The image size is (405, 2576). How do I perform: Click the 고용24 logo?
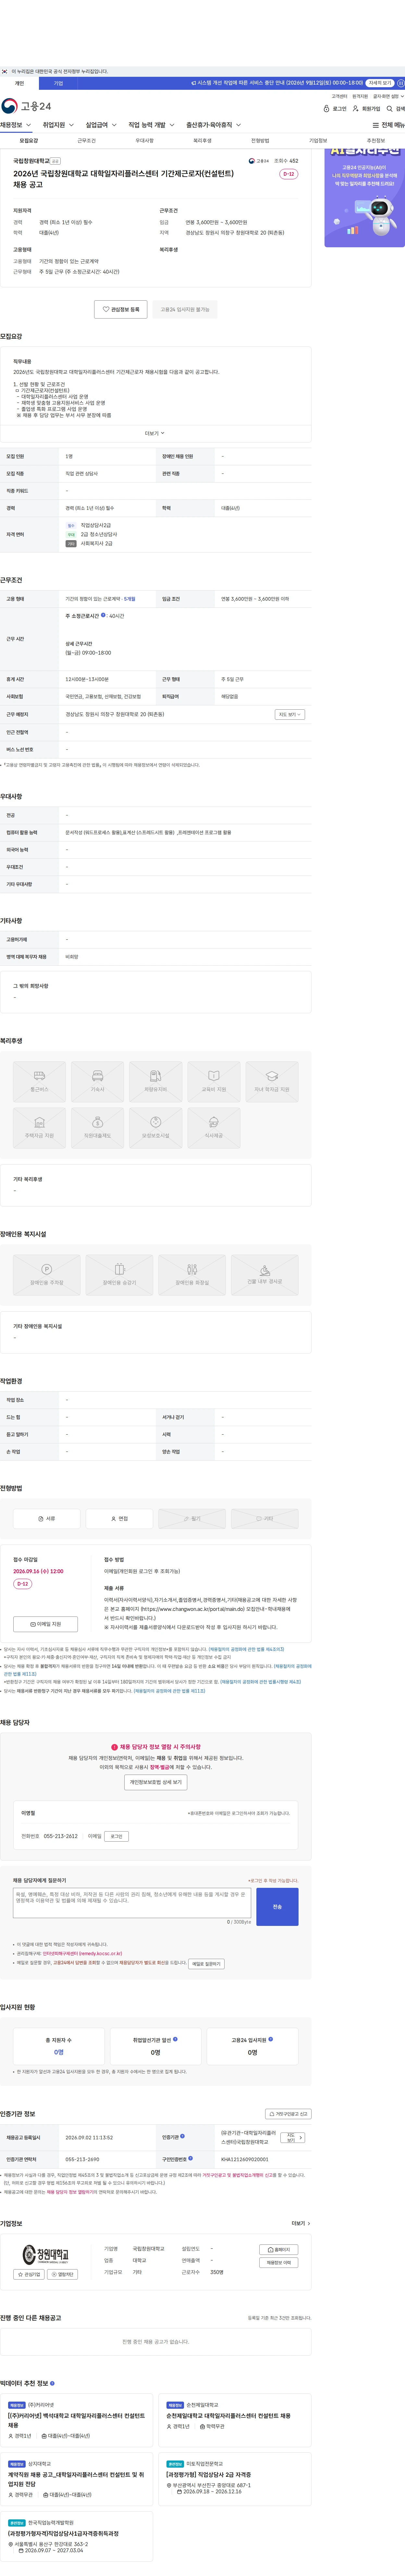(x=26, y=106)
